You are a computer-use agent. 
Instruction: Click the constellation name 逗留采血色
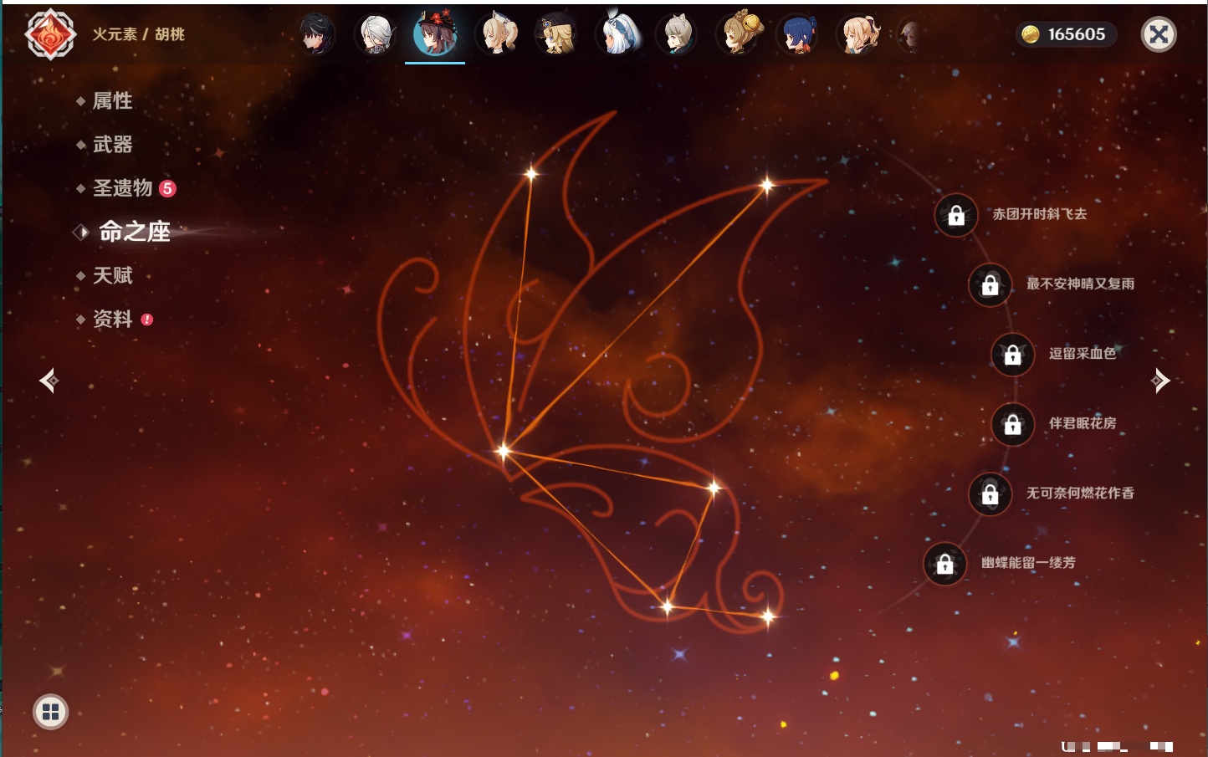(1083, 353)
